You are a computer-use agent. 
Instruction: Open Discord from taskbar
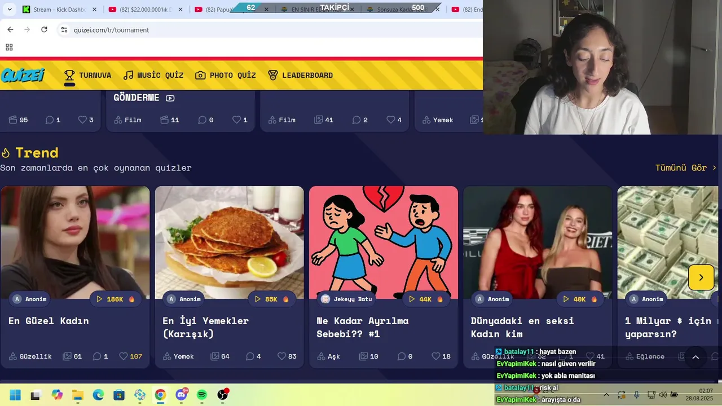tap(182, 395)
